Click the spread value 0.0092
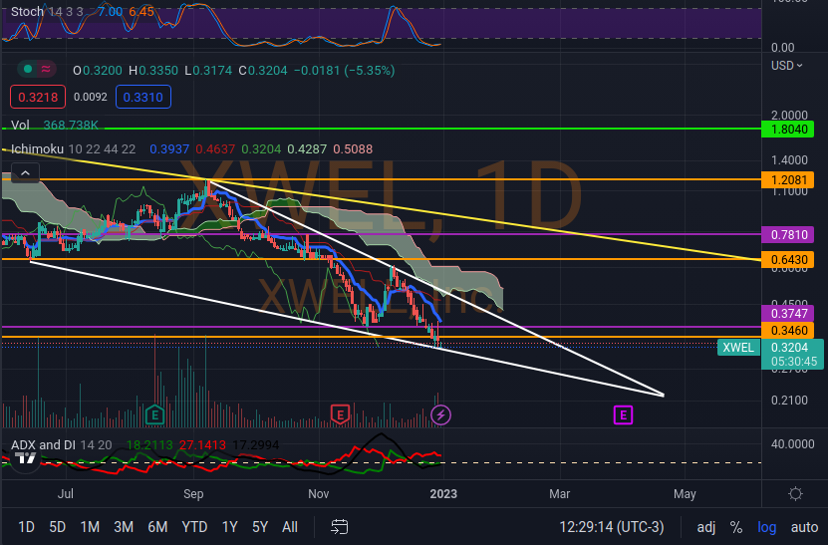Screen dimensions: 828x545 point(91,98)
